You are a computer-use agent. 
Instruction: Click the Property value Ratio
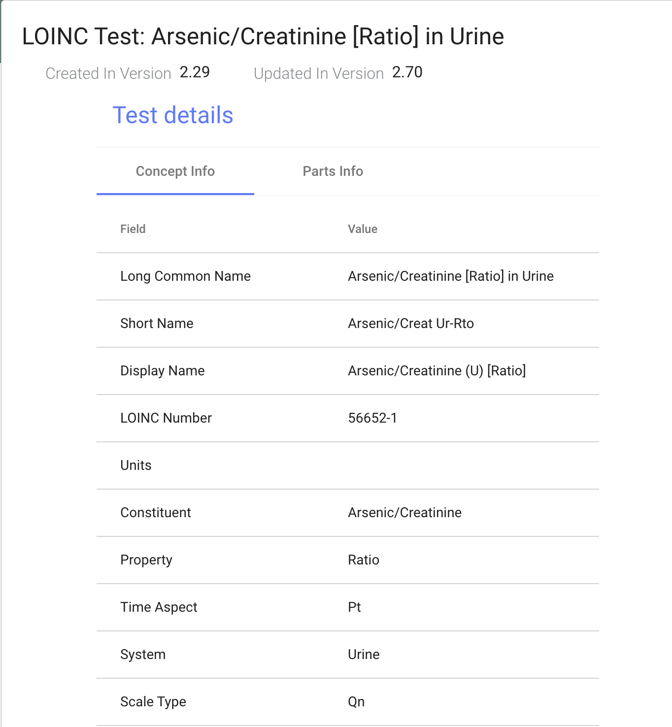pos(364,560)
